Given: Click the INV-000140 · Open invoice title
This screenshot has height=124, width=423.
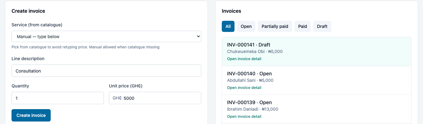Looking at the screenshot, I should click(x=249, y=73).
